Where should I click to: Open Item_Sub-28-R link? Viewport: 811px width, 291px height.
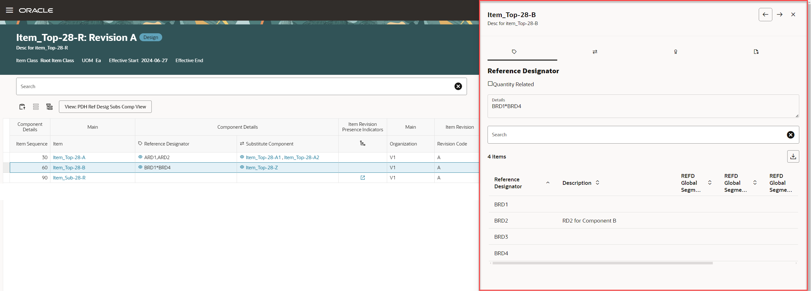coord(69,178)
